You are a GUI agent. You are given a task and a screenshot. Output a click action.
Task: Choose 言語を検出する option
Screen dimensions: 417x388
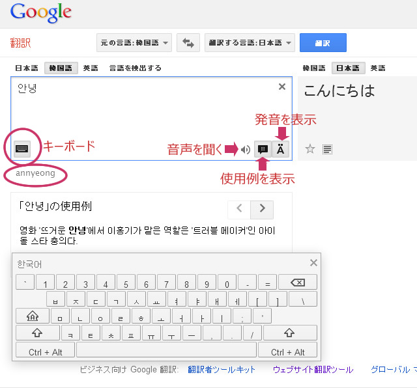point(136,68)
